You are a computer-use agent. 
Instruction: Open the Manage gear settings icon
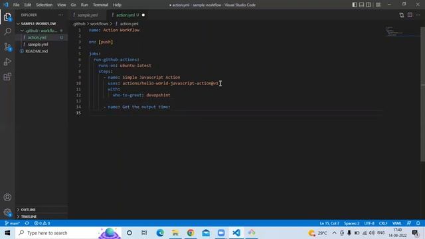[7, 212]
